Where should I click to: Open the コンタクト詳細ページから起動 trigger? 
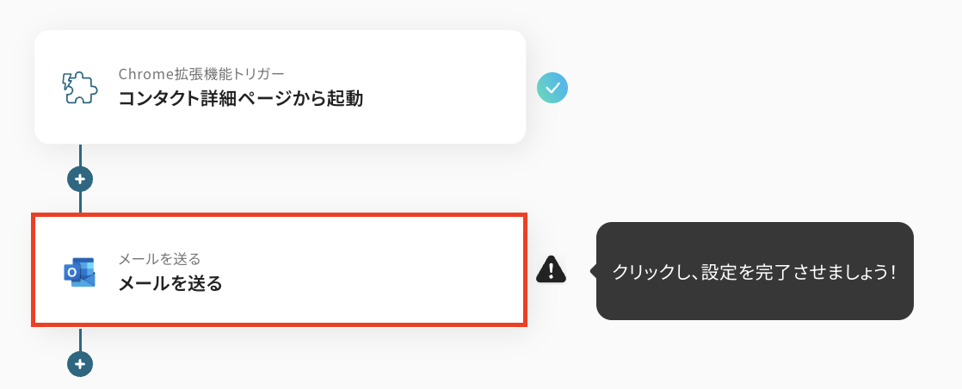pyautogui.click(x=241, y=99)
